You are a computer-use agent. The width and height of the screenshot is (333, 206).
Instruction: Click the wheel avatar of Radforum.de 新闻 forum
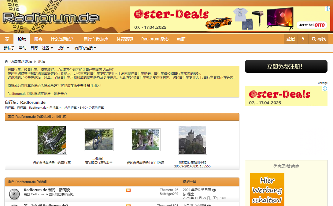click(x=14, y=194)
